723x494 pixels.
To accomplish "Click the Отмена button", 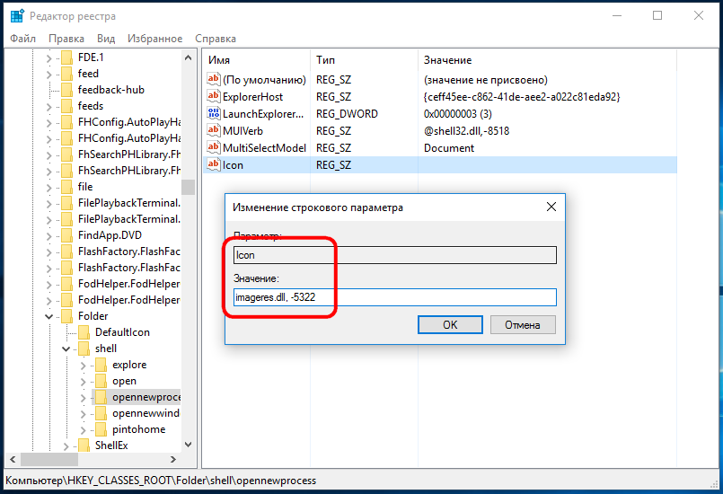I will [x=523, y=325].
